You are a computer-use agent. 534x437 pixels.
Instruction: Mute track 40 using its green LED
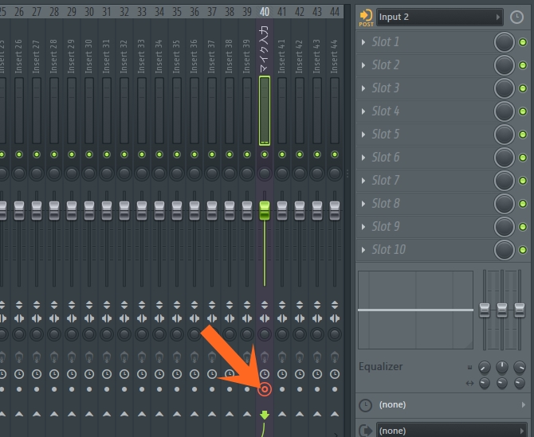pyautogui.click(x=265, y=154)
